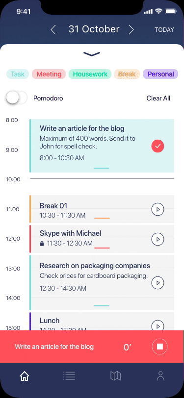Go to previous day with left arrow
This screenshot has width=184, height=398.
53,30
